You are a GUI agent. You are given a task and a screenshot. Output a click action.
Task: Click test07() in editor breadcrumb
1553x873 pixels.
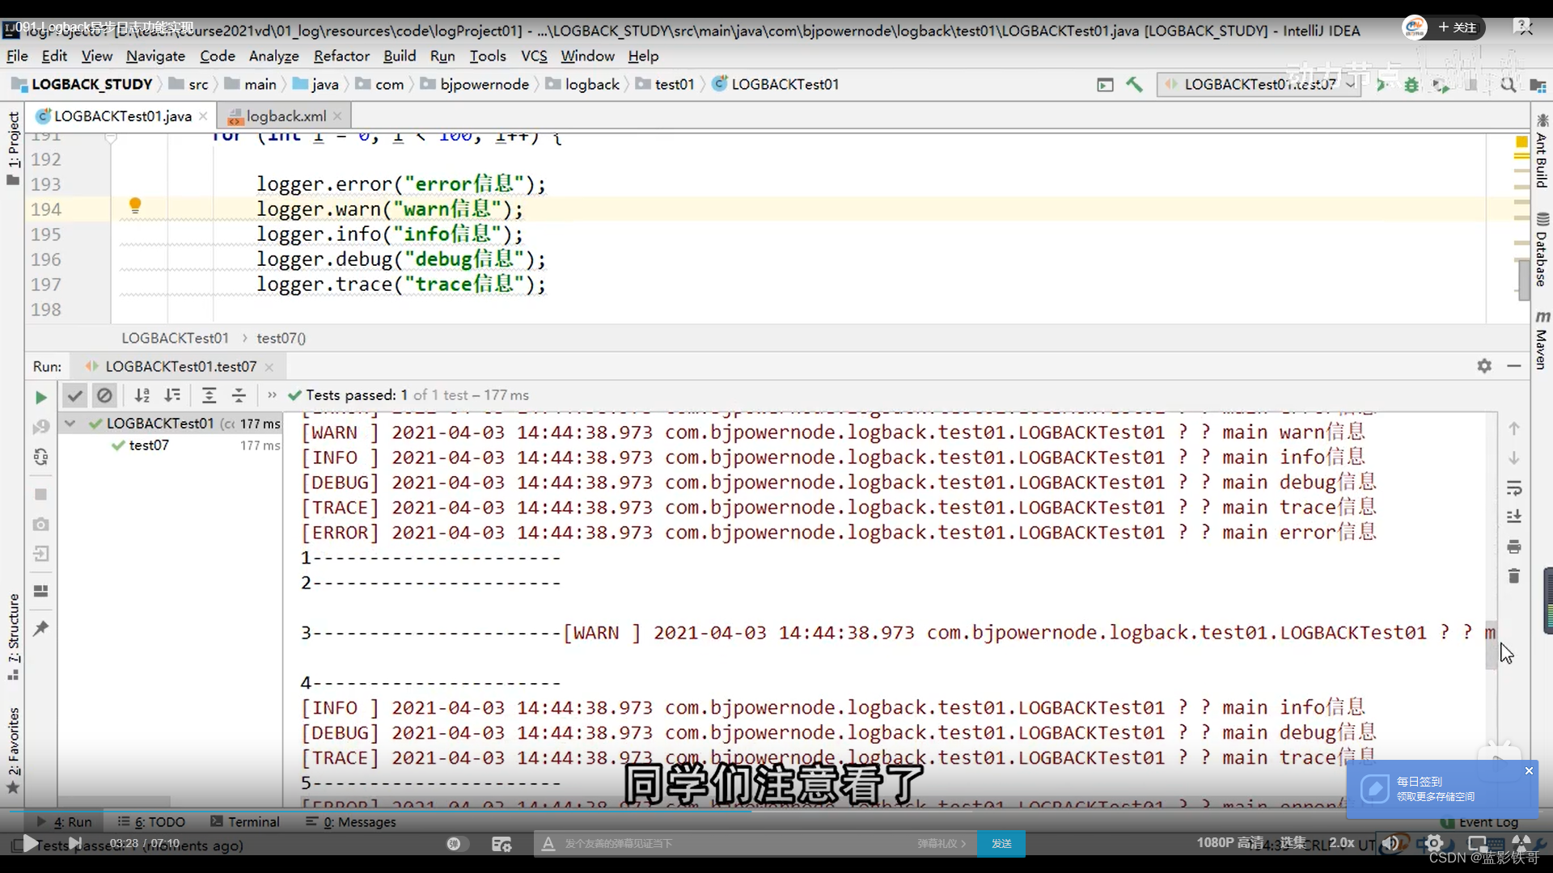click(281, 338)
